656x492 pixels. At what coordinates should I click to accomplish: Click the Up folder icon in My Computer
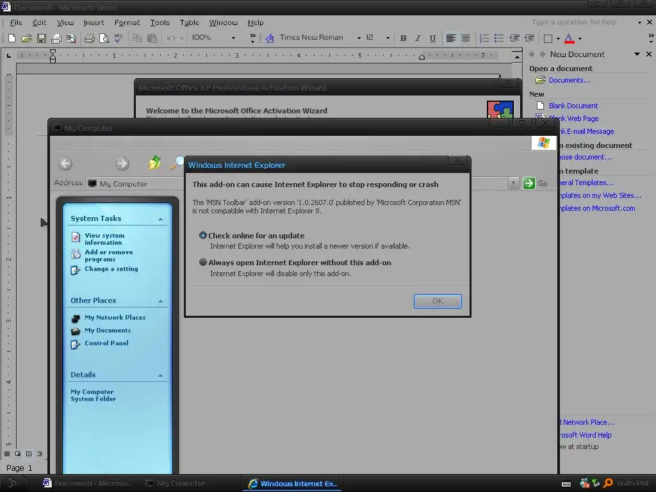[155, 162]
